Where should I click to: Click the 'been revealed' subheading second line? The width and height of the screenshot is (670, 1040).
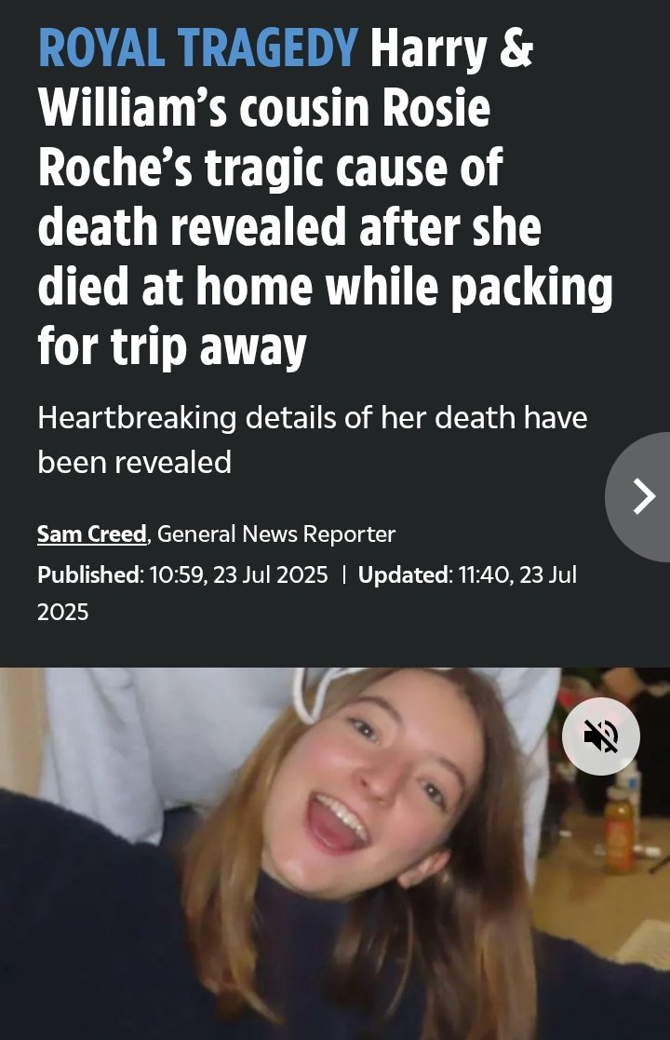(x=135, y=463)
